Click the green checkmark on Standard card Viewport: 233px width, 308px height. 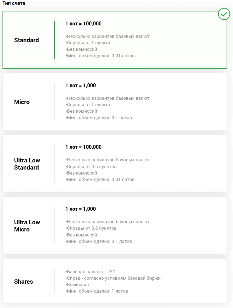tap(224, 14)
